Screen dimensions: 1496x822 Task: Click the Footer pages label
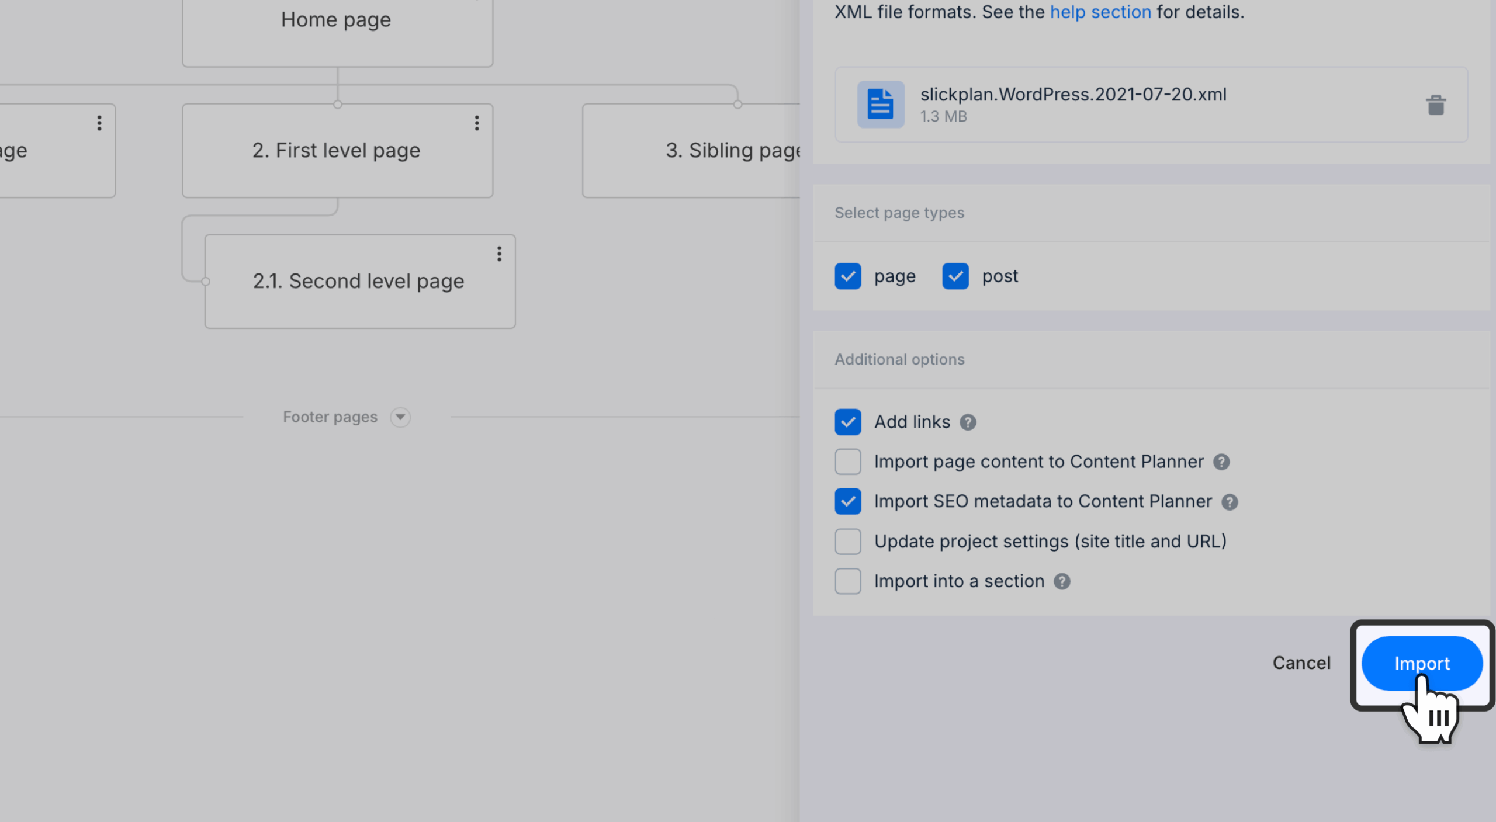(330, 417)
